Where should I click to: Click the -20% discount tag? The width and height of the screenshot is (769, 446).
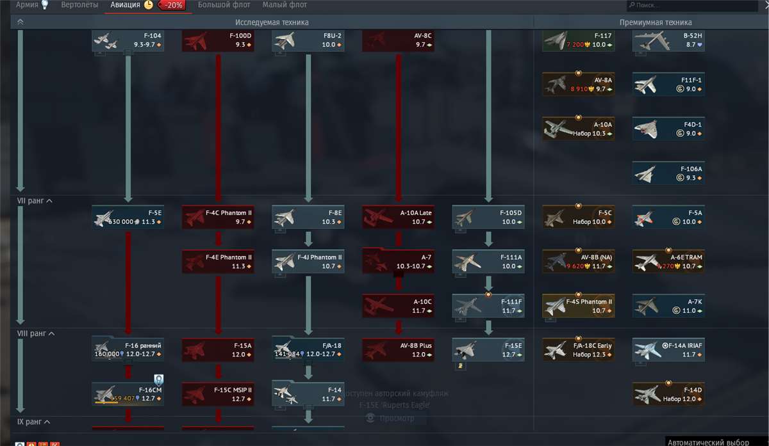[x=172, y=5]
